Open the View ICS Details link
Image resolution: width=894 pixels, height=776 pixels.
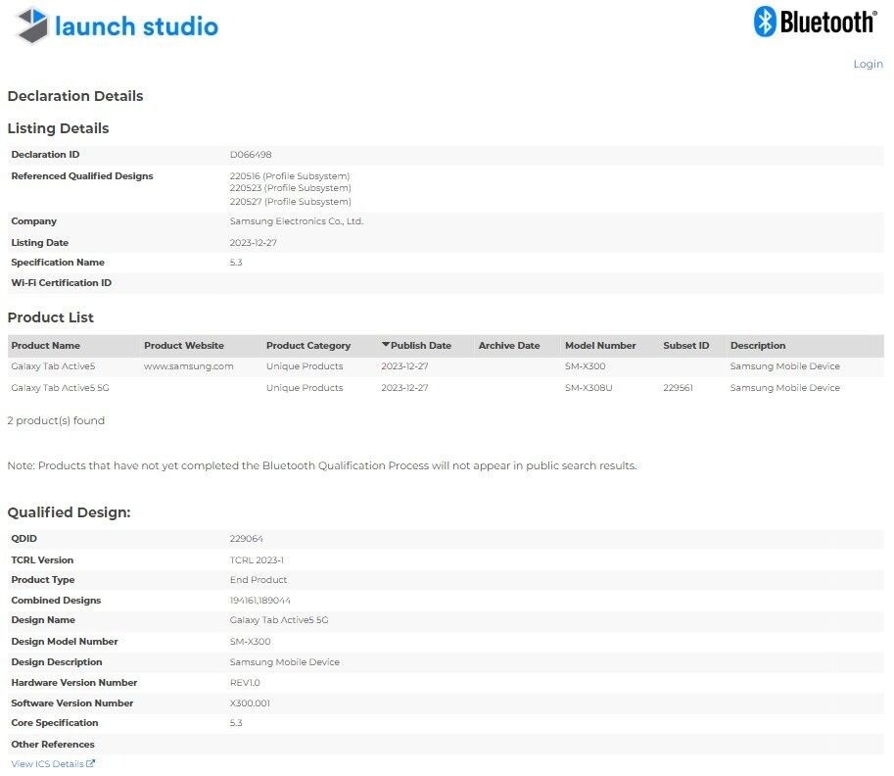[x=47, y=763]
